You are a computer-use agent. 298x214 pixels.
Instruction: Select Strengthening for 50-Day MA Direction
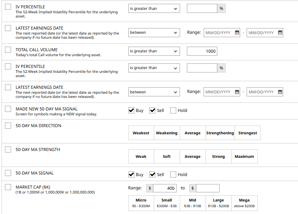(220, 133)
